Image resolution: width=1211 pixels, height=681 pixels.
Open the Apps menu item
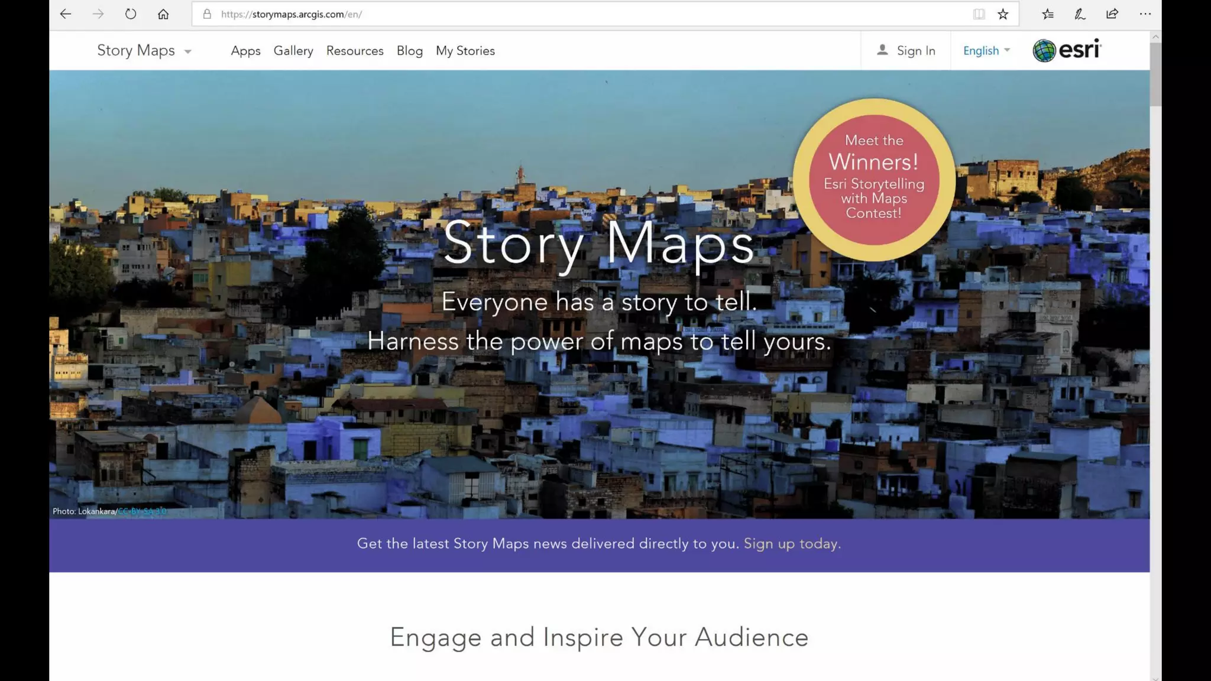coord(245,51)
